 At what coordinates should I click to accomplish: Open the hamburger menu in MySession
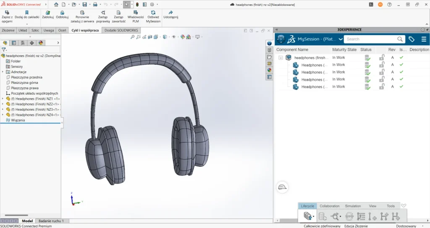pyautogui.click(x=424, y=39)
